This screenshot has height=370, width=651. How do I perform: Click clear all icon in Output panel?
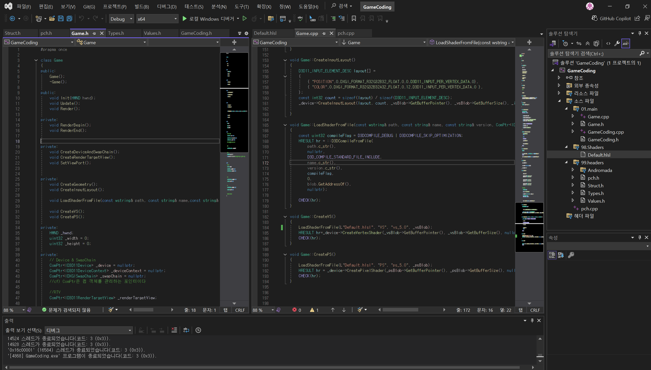(174, 330)
